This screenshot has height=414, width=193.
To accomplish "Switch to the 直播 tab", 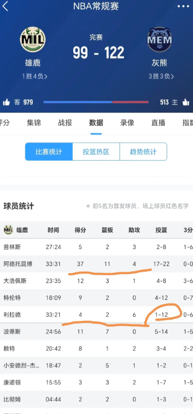I will coord(158,123).
